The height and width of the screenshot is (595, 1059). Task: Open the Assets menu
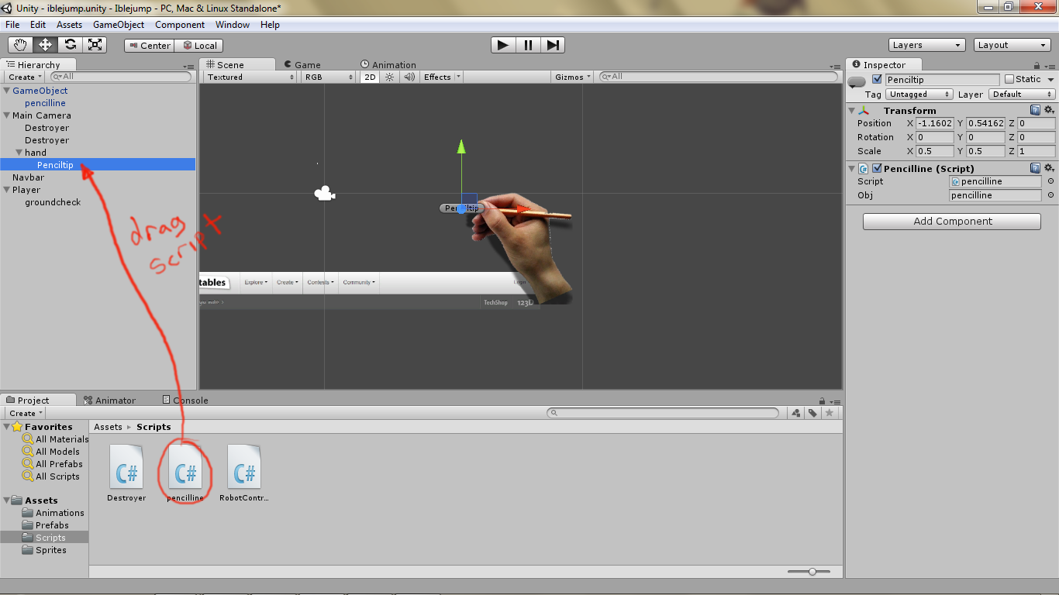(69, 25)
